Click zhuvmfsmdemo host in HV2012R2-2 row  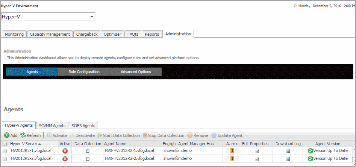[x=177, y=158]
